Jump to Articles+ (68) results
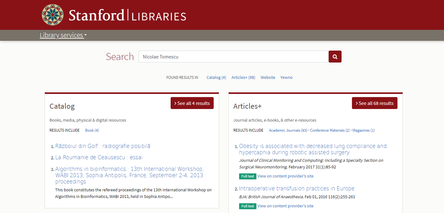Screen dimensions: 444x213 pyautogui.click(x=243, y=77)
